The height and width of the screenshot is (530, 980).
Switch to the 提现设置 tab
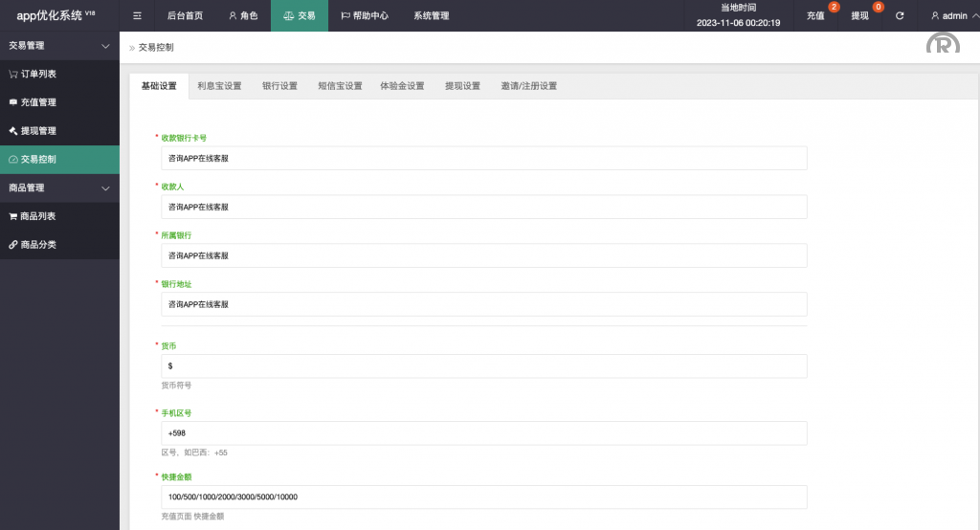point(462,86)
